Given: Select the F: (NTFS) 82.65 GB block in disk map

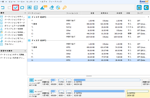Looking at the screenshot, I should coord(99,94).
